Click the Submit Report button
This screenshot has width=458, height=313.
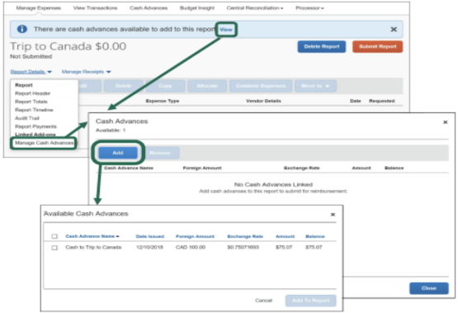point(377,46)
